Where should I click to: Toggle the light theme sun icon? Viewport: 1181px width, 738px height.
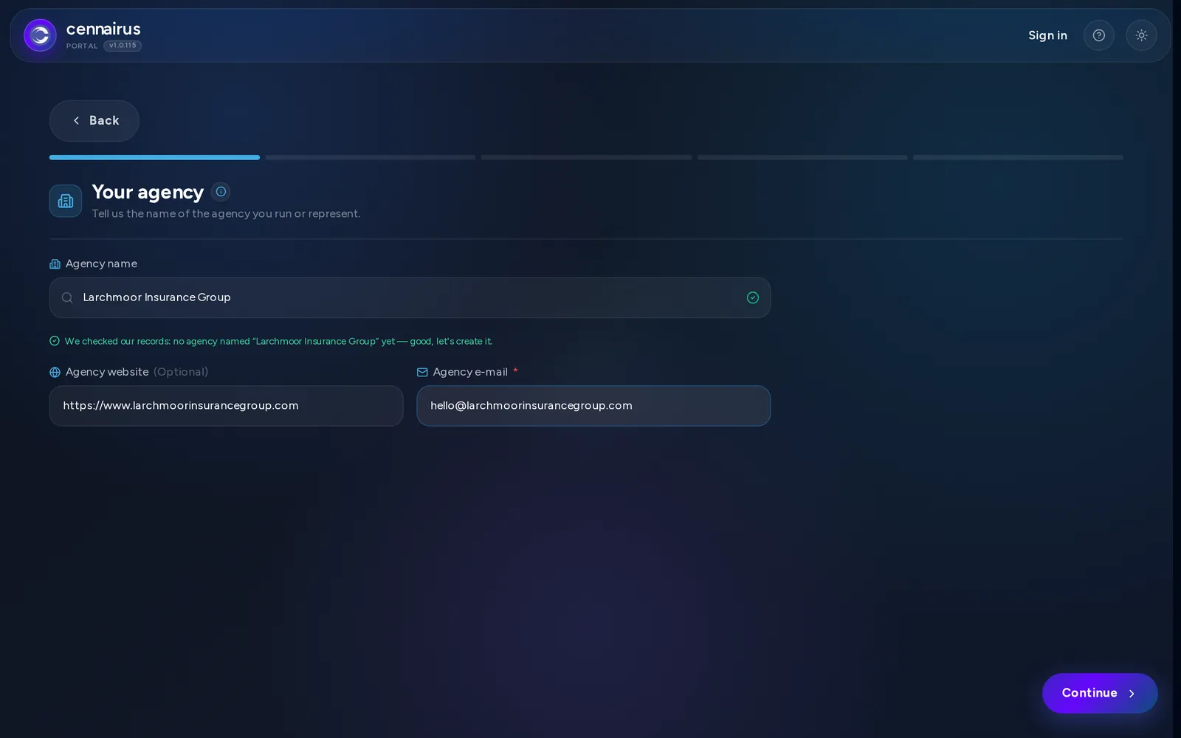pos(1141,35)
